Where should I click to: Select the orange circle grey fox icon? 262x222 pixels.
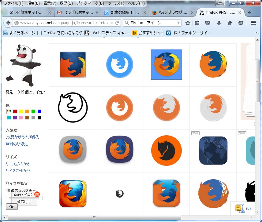click(x=167, y=107)
